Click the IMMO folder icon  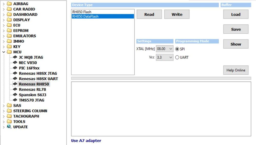(9, 41)
